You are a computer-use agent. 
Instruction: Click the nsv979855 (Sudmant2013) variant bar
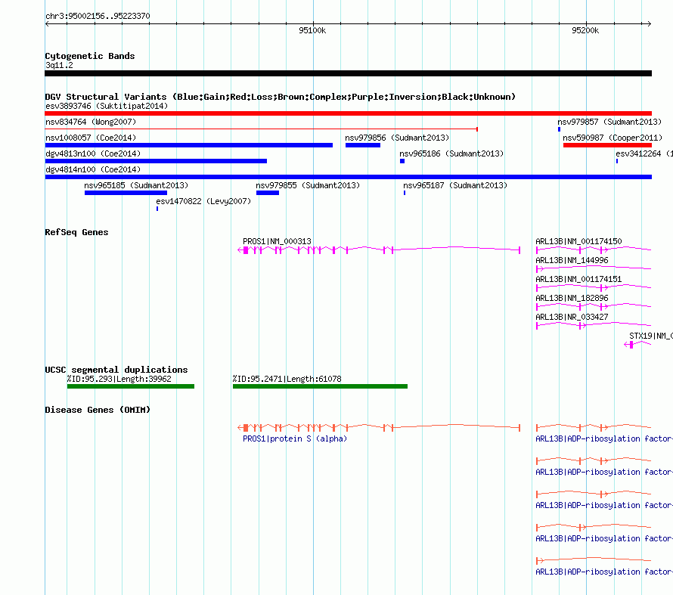(x=268, y=193)
